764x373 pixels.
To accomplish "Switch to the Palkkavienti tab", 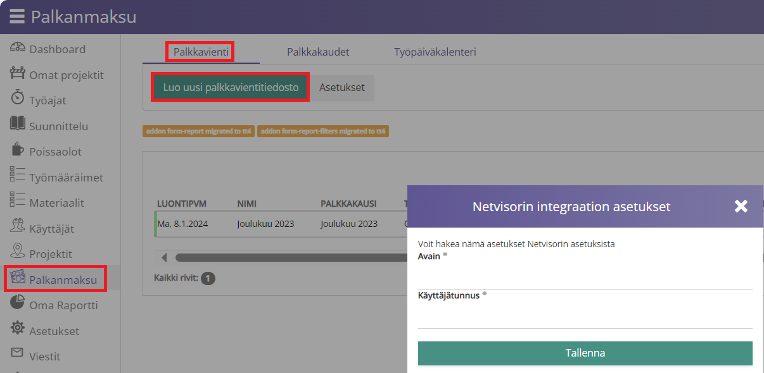I will click(x=201, y=52).
